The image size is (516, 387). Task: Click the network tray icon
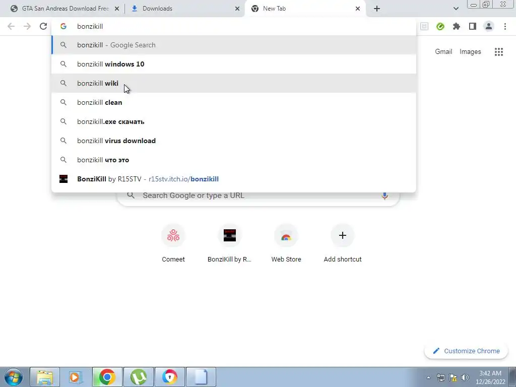[440, 377]
